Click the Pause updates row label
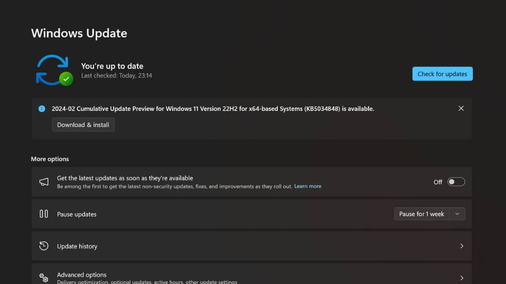The width and height of the screenshot is (506, 284). 77,214
